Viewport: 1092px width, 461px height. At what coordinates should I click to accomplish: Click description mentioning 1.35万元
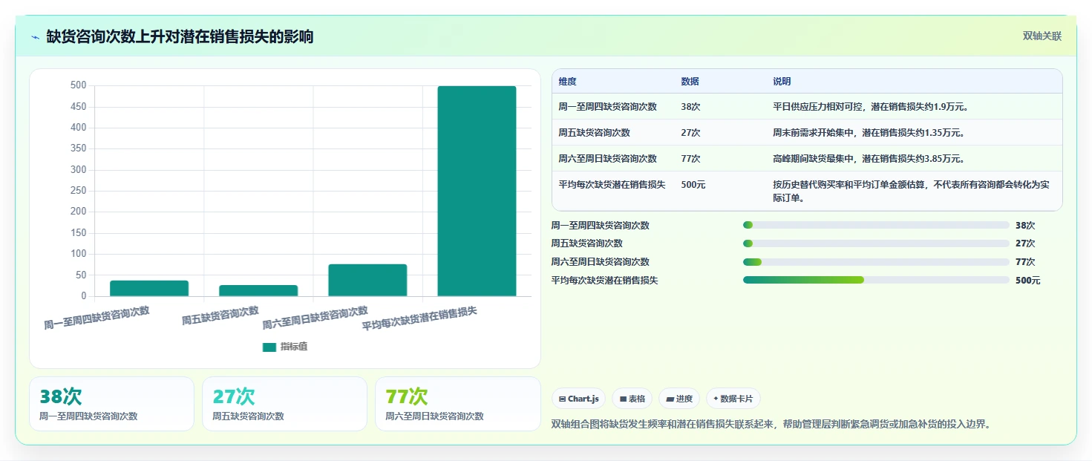[869, 133]
